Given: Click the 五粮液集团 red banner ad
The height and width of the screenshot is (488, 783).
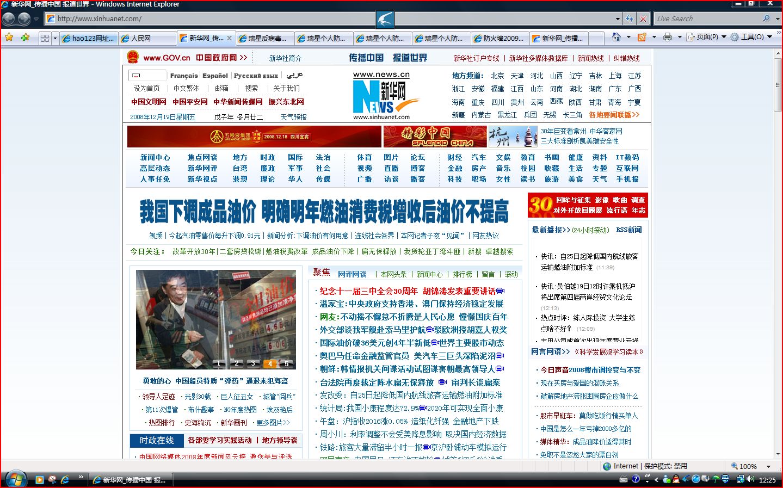Looking at the screenshot, I should coord(254,137).
